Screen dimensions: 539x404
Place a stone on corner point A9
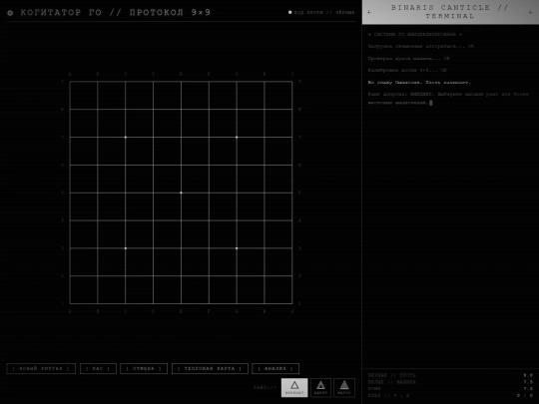click(70, 82)
